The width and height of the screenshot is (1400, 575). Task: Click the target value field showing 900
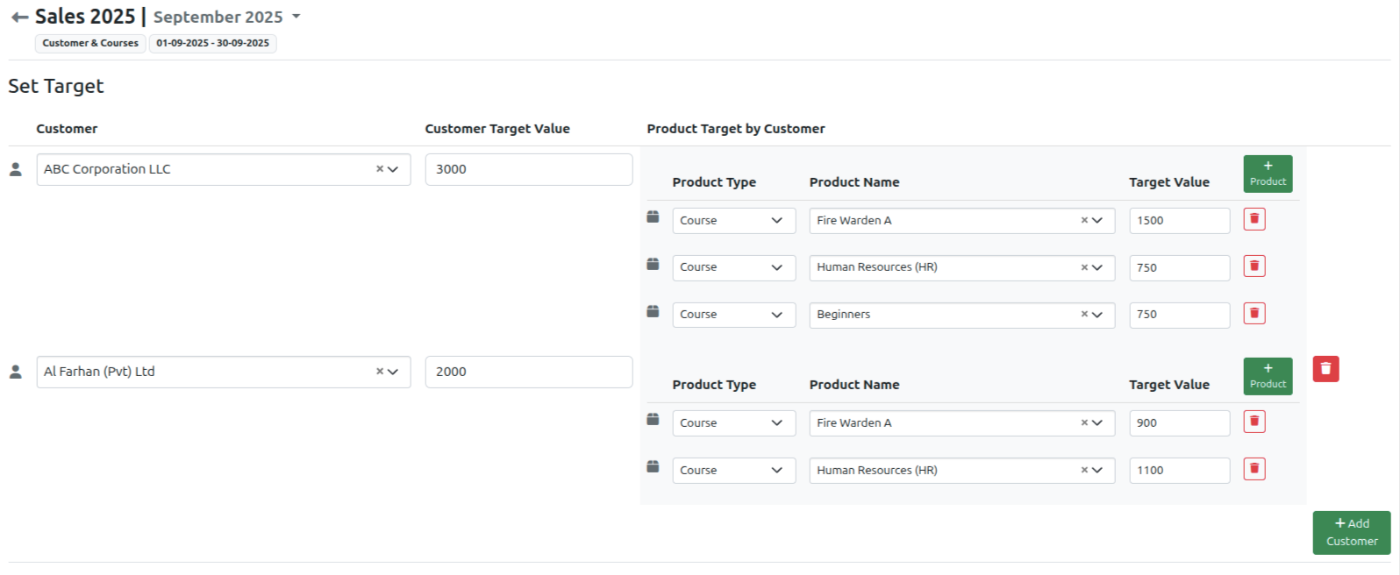point(1180,423)
